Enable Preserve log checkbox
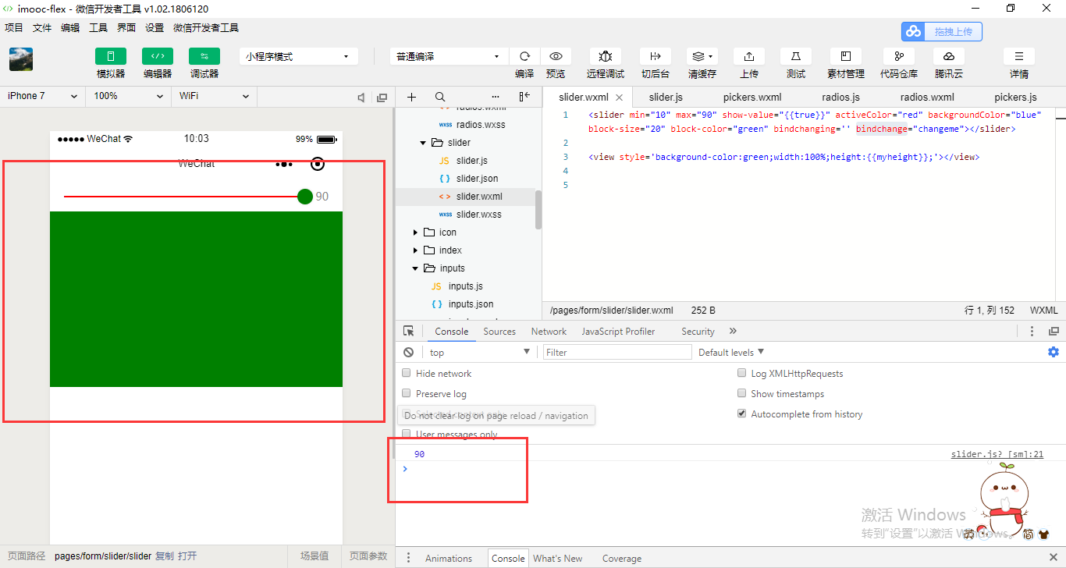The width and height of the screenshot is (1066, 568). coord(406,393)
